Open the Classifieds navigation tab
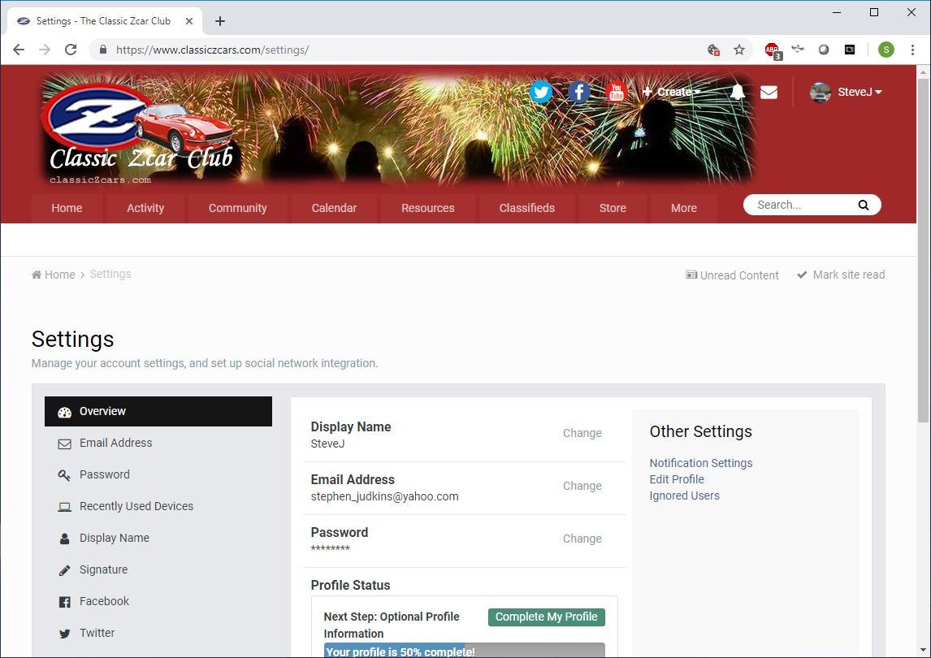This screenshot has height=658, width=931. pos(526,208)
